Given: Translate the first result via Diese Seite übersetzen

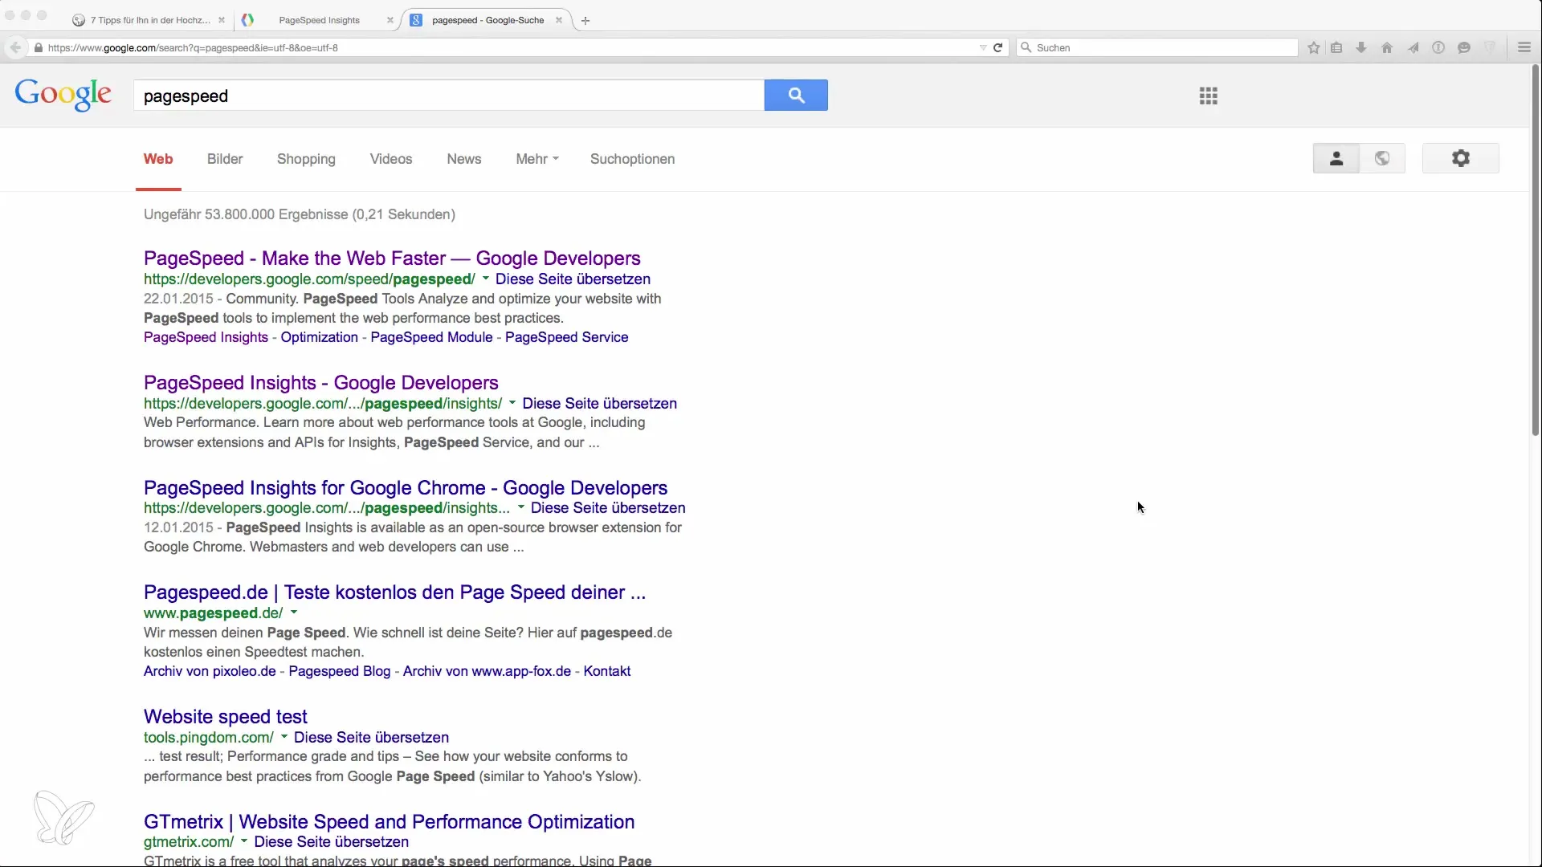Looking at the screenshot, I should 573,279.
